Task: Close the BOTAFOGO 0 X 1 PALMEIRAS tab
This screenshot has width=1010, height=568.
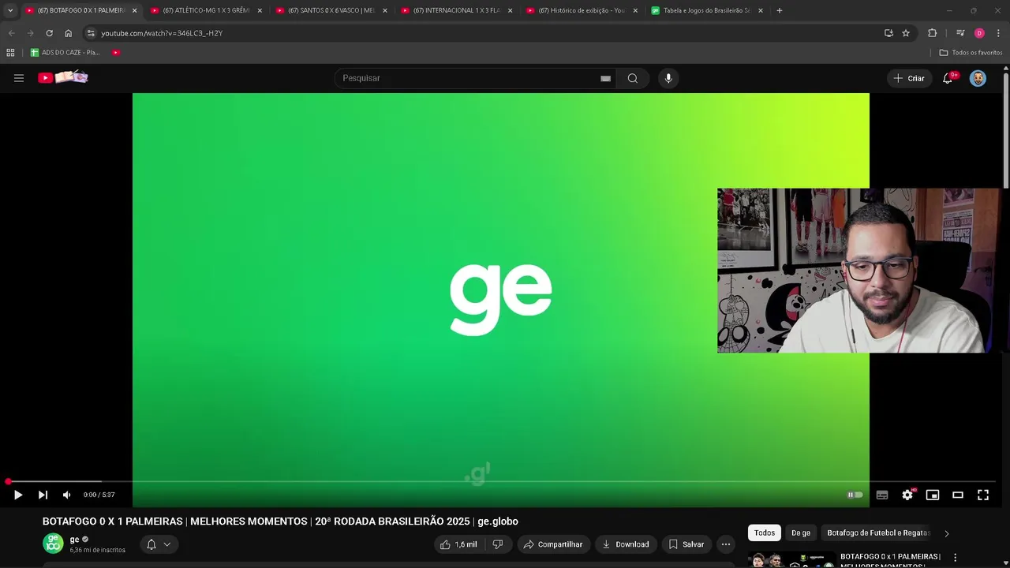Action: (x=134, y=10)
